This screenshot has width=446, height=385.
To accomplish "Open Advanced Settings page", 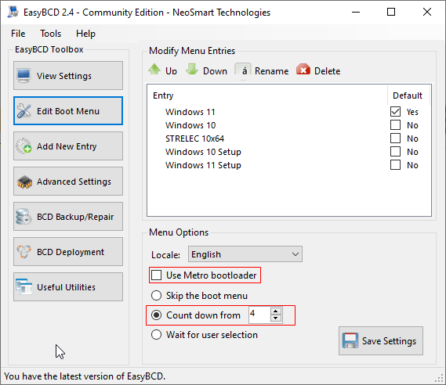I will coord(68,181).
